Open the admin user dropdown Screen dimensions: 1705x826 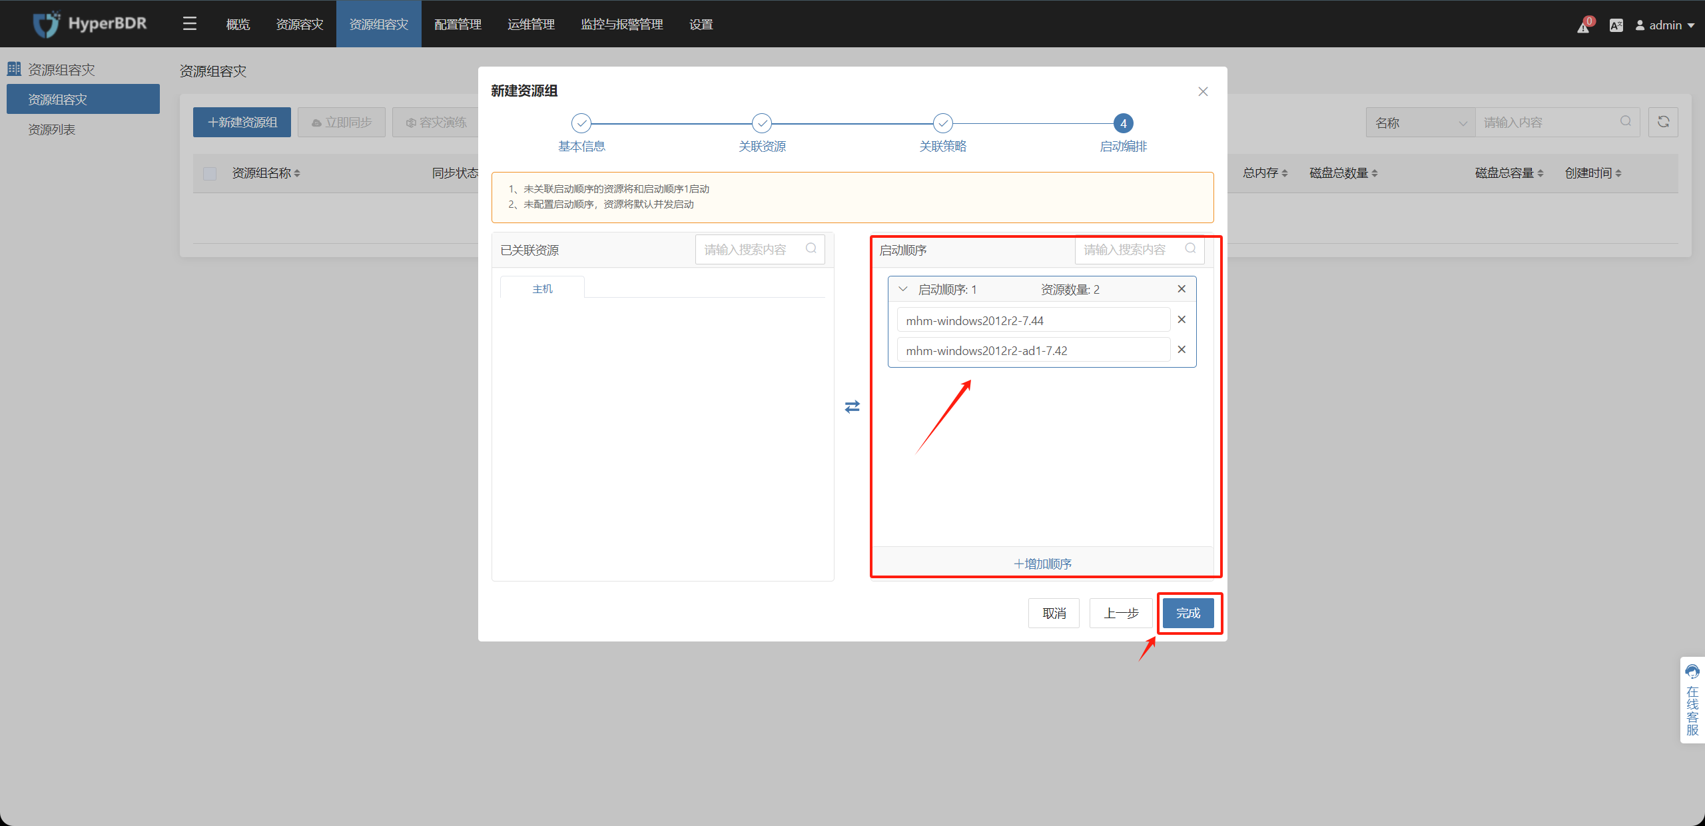1664,25
